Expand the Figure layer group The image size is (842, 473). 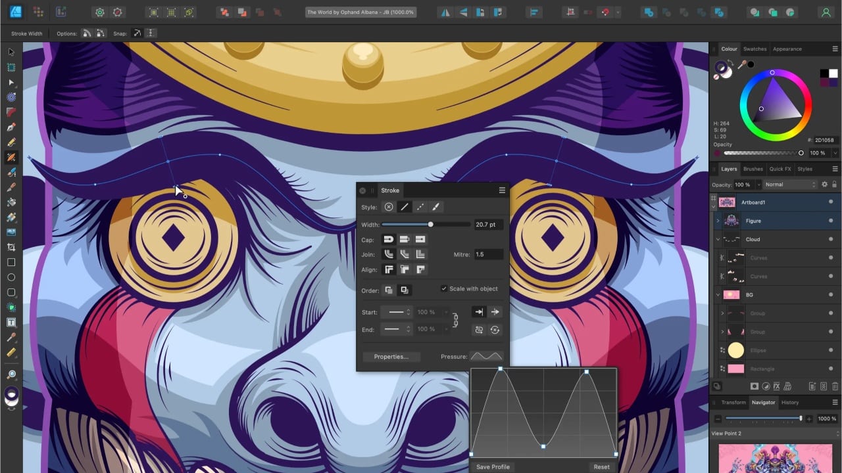coord(718,221)
